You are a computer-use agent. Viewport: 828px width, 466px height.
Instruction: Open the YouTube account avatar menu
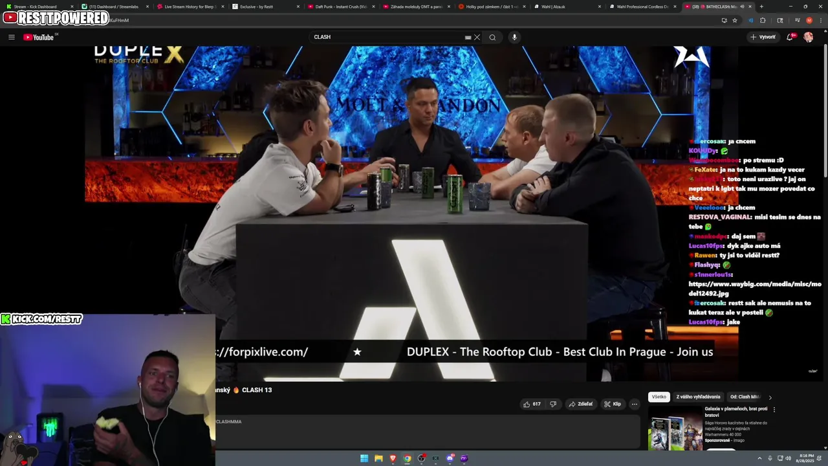808,37
